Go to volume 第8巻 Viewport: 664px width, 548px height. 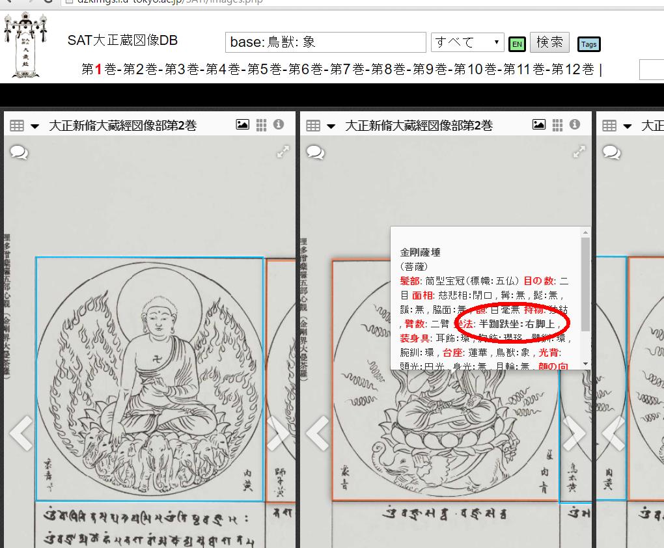tap(389, 69)
